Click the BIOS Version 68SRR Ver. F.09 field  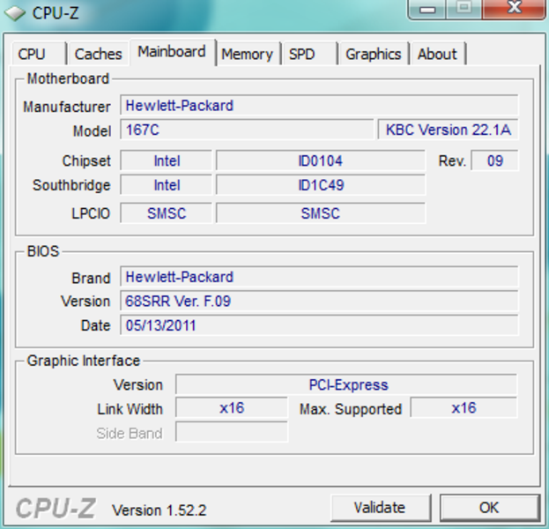[319, 301]
